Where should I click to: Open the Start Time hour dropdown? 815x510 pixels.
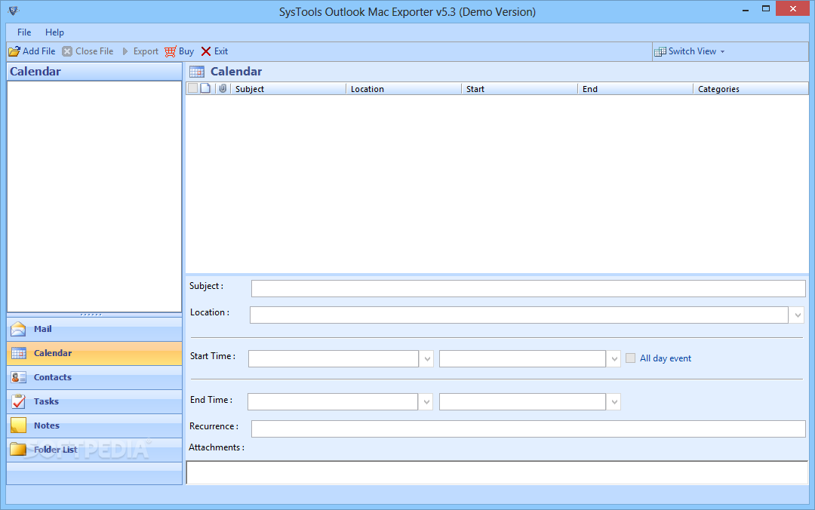click(614, 358)
